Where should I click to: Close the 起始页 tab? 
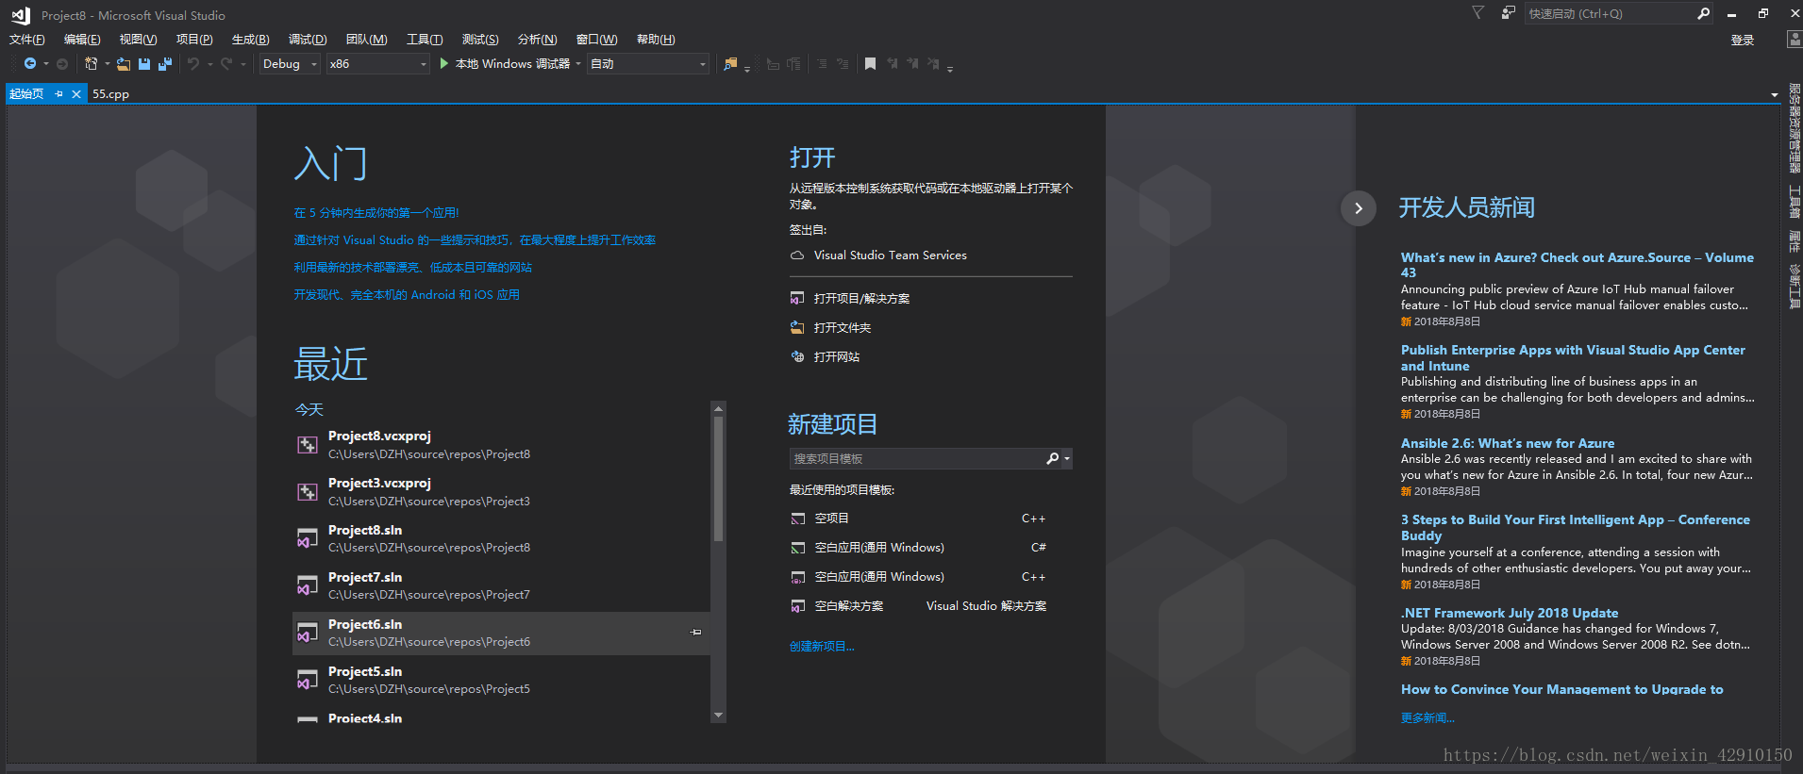pos(76,94)
